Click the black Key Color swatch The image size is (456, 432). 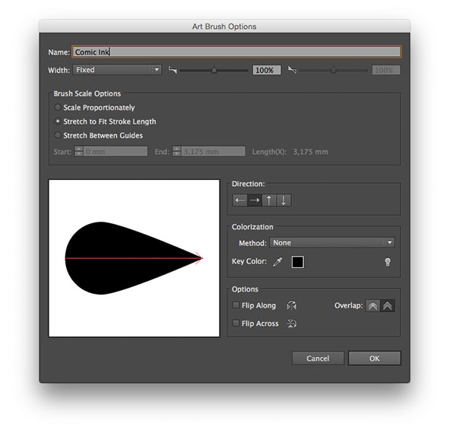[298, 262]
